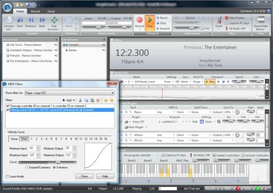This screenshot has width=273, height=193.
Task: Go to Next session
Action: point(42,22)
